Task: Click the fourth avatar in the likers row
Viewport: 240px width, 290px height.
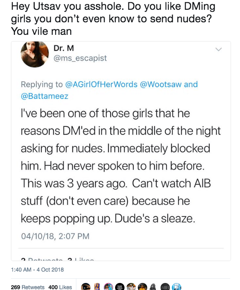Action: 120,287
